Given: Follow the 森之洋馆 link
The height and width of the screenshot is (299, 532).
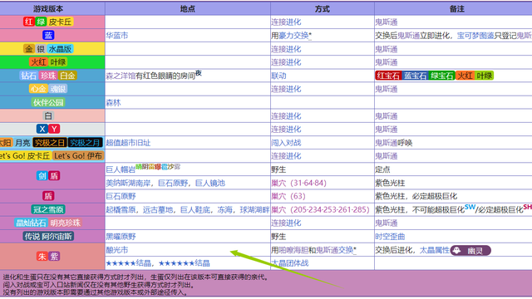Looking at the screenshot, I should (x=121, y=76).
